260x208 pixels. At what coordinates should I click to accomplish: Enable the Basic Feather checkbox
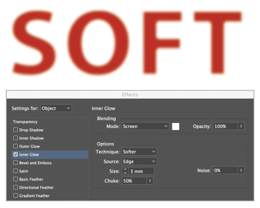pos(16,179)
